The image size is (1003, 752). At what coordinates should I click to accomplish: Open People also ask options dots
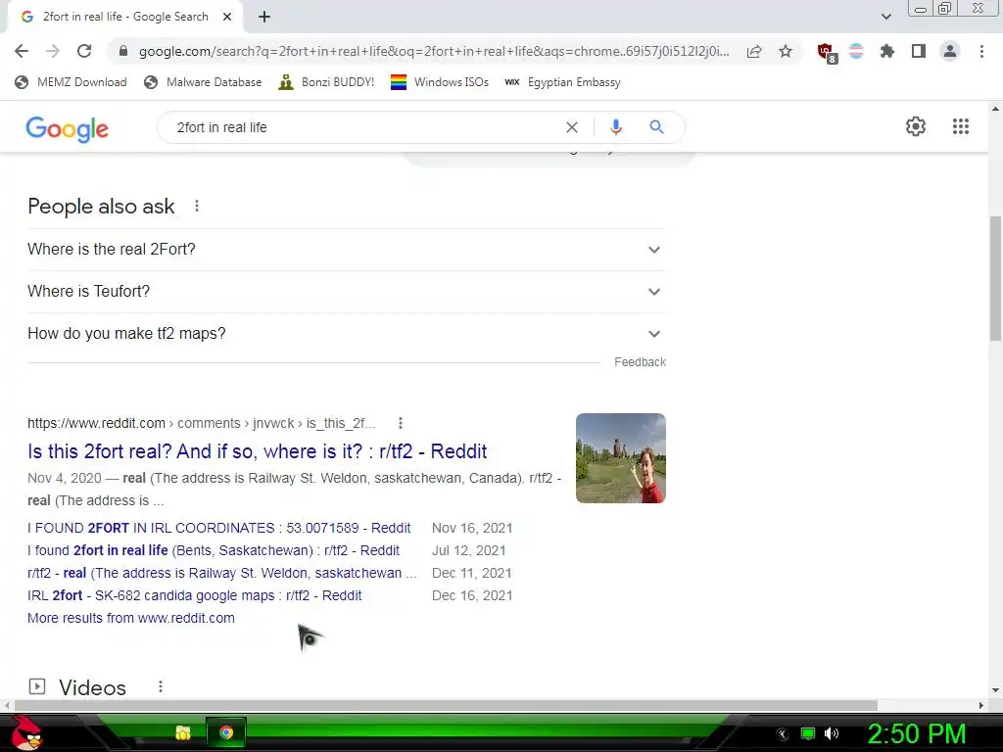(x=196, y=206)
